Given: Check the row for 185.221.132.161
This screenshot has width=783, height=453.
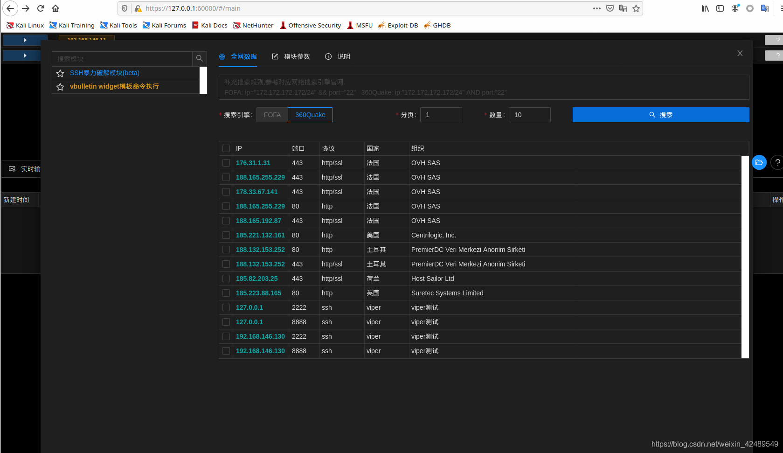Looking at the screenshot, I should pos(226,235).
